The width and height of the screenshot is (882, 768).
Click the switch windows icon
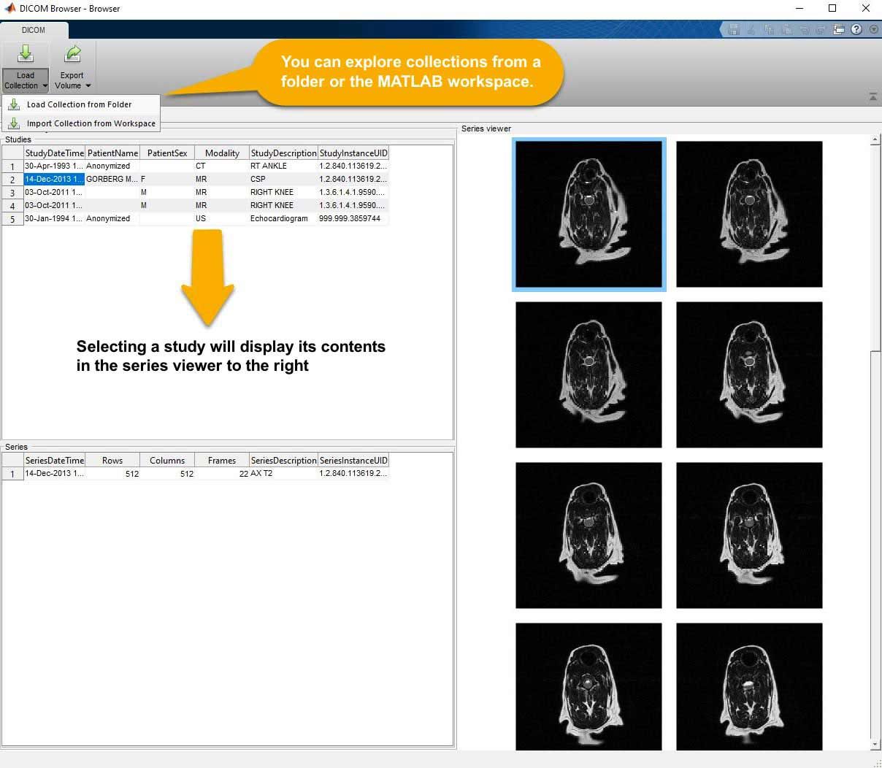click(x=839, y=29)
